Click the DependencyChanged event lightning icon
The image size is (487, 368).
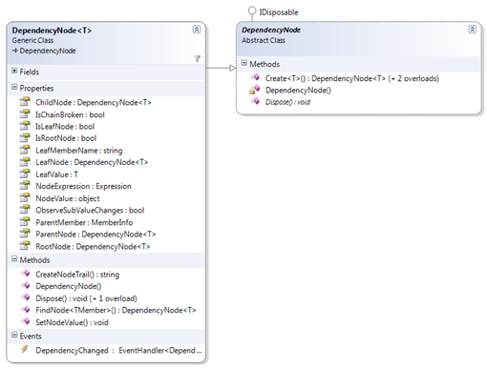pyautogui.click(x=25, y=350)
